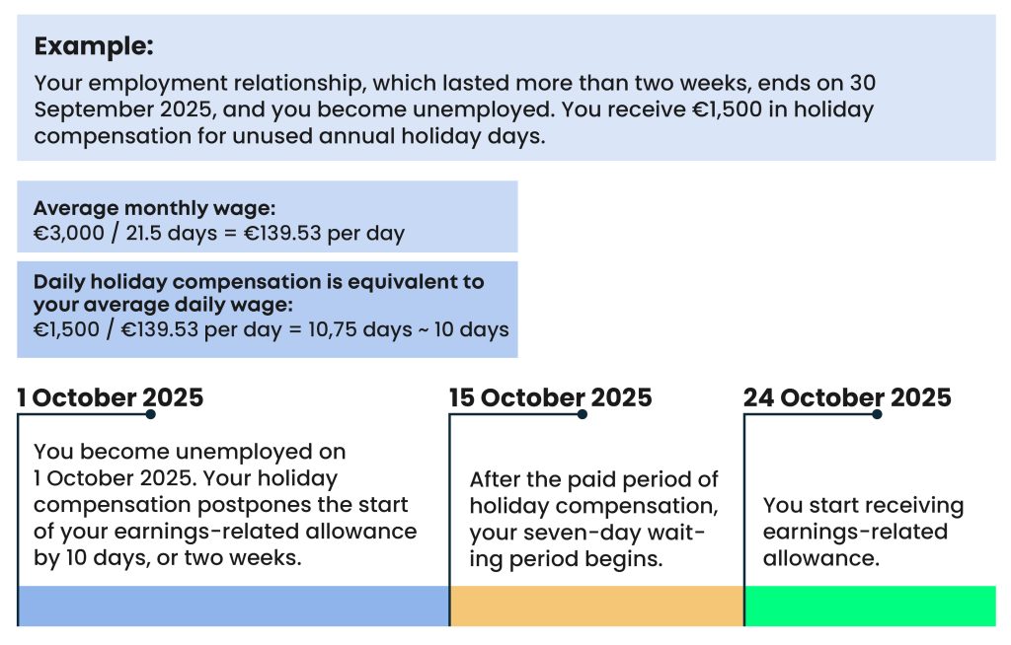Click the example paragraph about employment ending
The image size is (1011, 645).
click(x=454, y=109)
